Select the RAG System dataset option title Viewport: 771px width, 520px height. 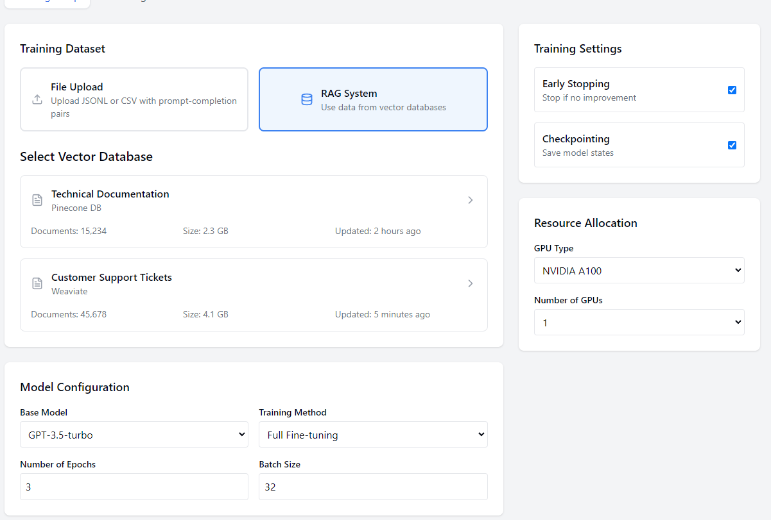349,94
